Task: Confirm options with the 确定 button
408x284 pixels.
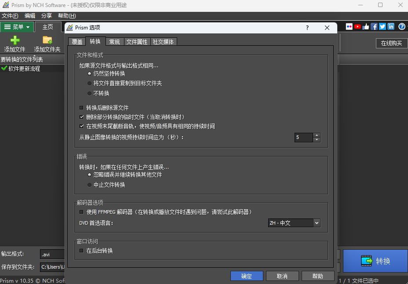Action: (247, 276)
